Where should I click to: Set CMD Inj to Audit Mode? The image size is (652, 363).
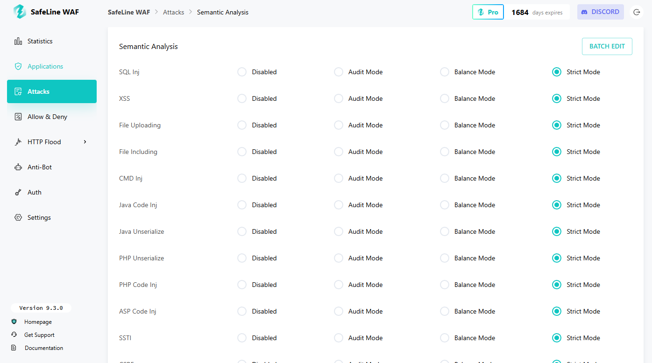(x=339, y=178)
